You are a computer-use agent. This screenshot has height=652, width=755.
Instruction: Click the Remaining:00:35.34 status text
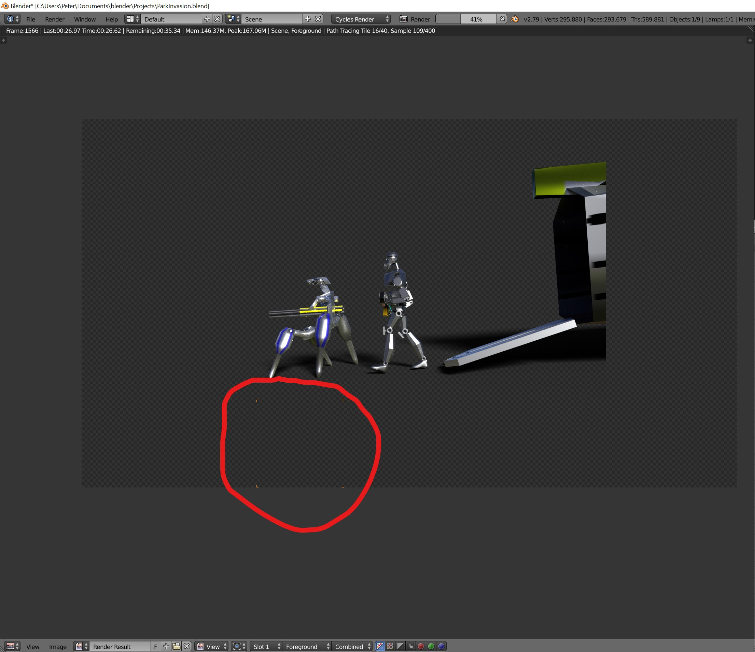click(x=153, y=31)
